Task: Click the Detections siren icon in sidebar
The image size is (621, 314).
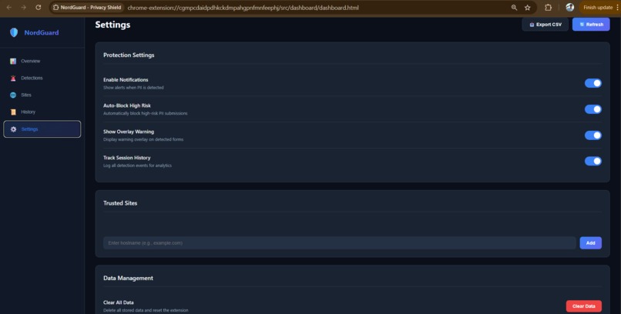Action: pos(13,78)
